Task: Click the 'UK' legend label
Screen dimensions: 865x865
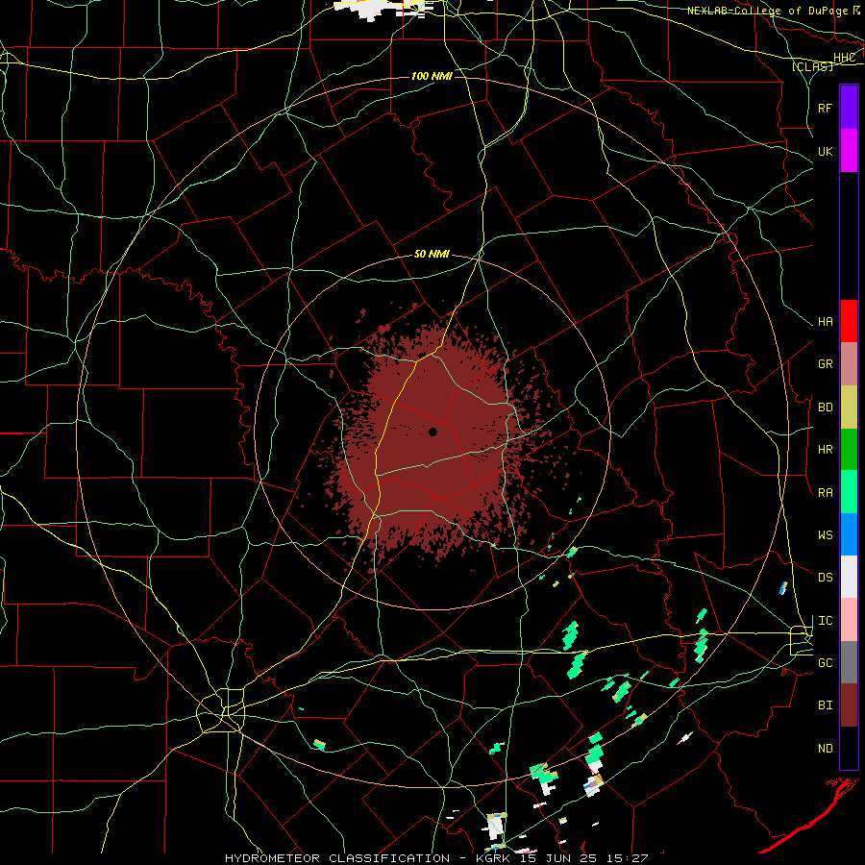Action: [x=826, y=151]
